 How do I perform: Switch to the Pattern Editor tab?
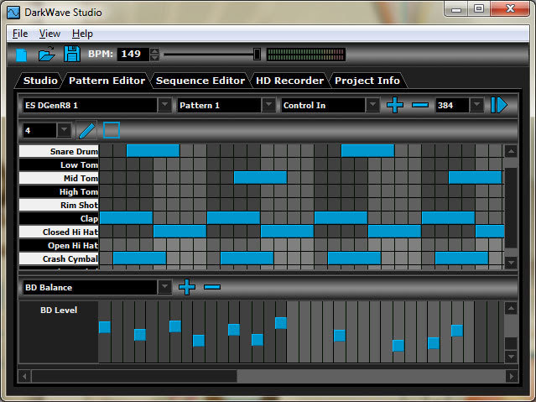click(107, 81)
